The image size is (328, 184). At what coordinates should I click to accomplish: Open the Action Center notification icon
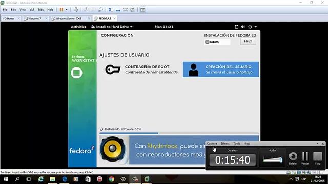[x=297, y=179]
